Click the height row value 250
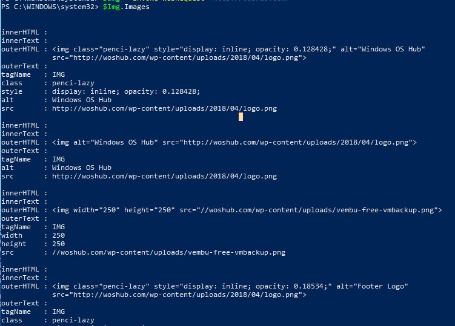455x326 pixels. (58, 244)
